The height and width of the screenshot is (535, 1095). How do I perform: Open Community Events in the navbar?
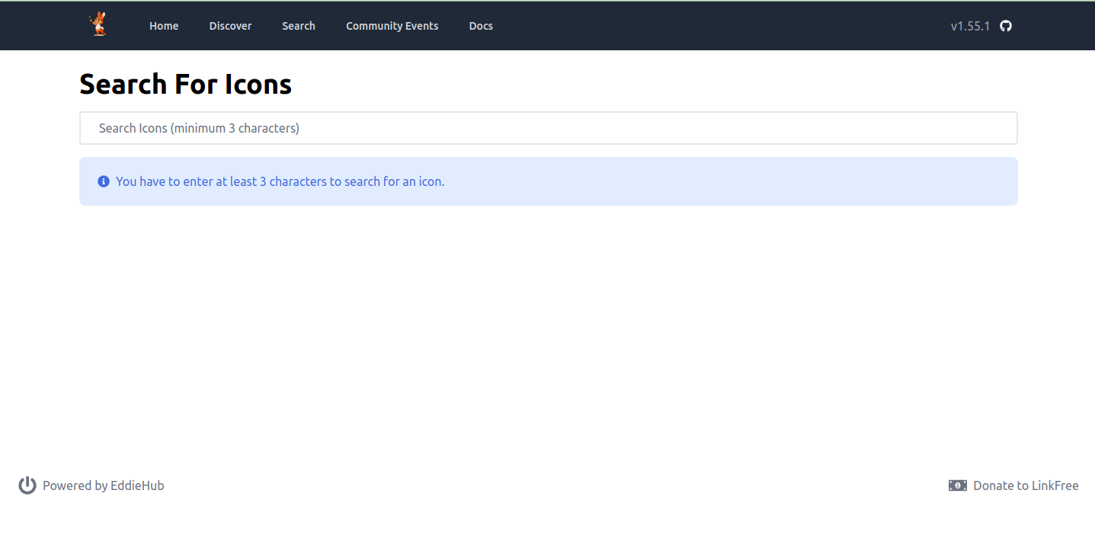[392, 26]
